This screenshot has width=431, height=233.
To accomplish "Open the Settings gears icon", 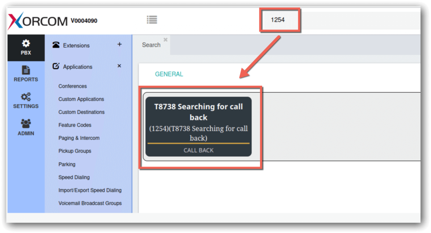I will tap(26, 97).
